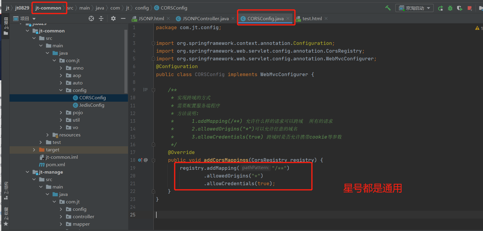The width and height of the screenshot is (483, 231).
Task: Close the test.html tab
Action: point(326,18)
